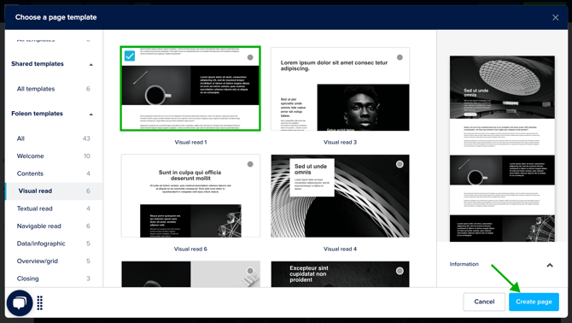572x323 pixels.
Task: Select the Visual read 3 radio circle
Action: (x=400, y=57)
